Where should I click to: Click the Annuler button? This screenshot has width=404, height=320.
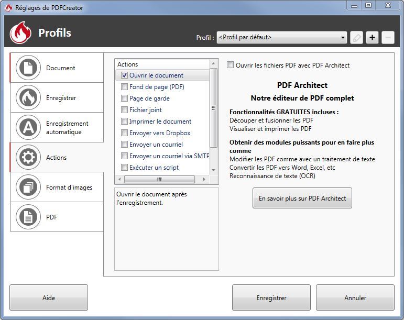click(355, 297)
